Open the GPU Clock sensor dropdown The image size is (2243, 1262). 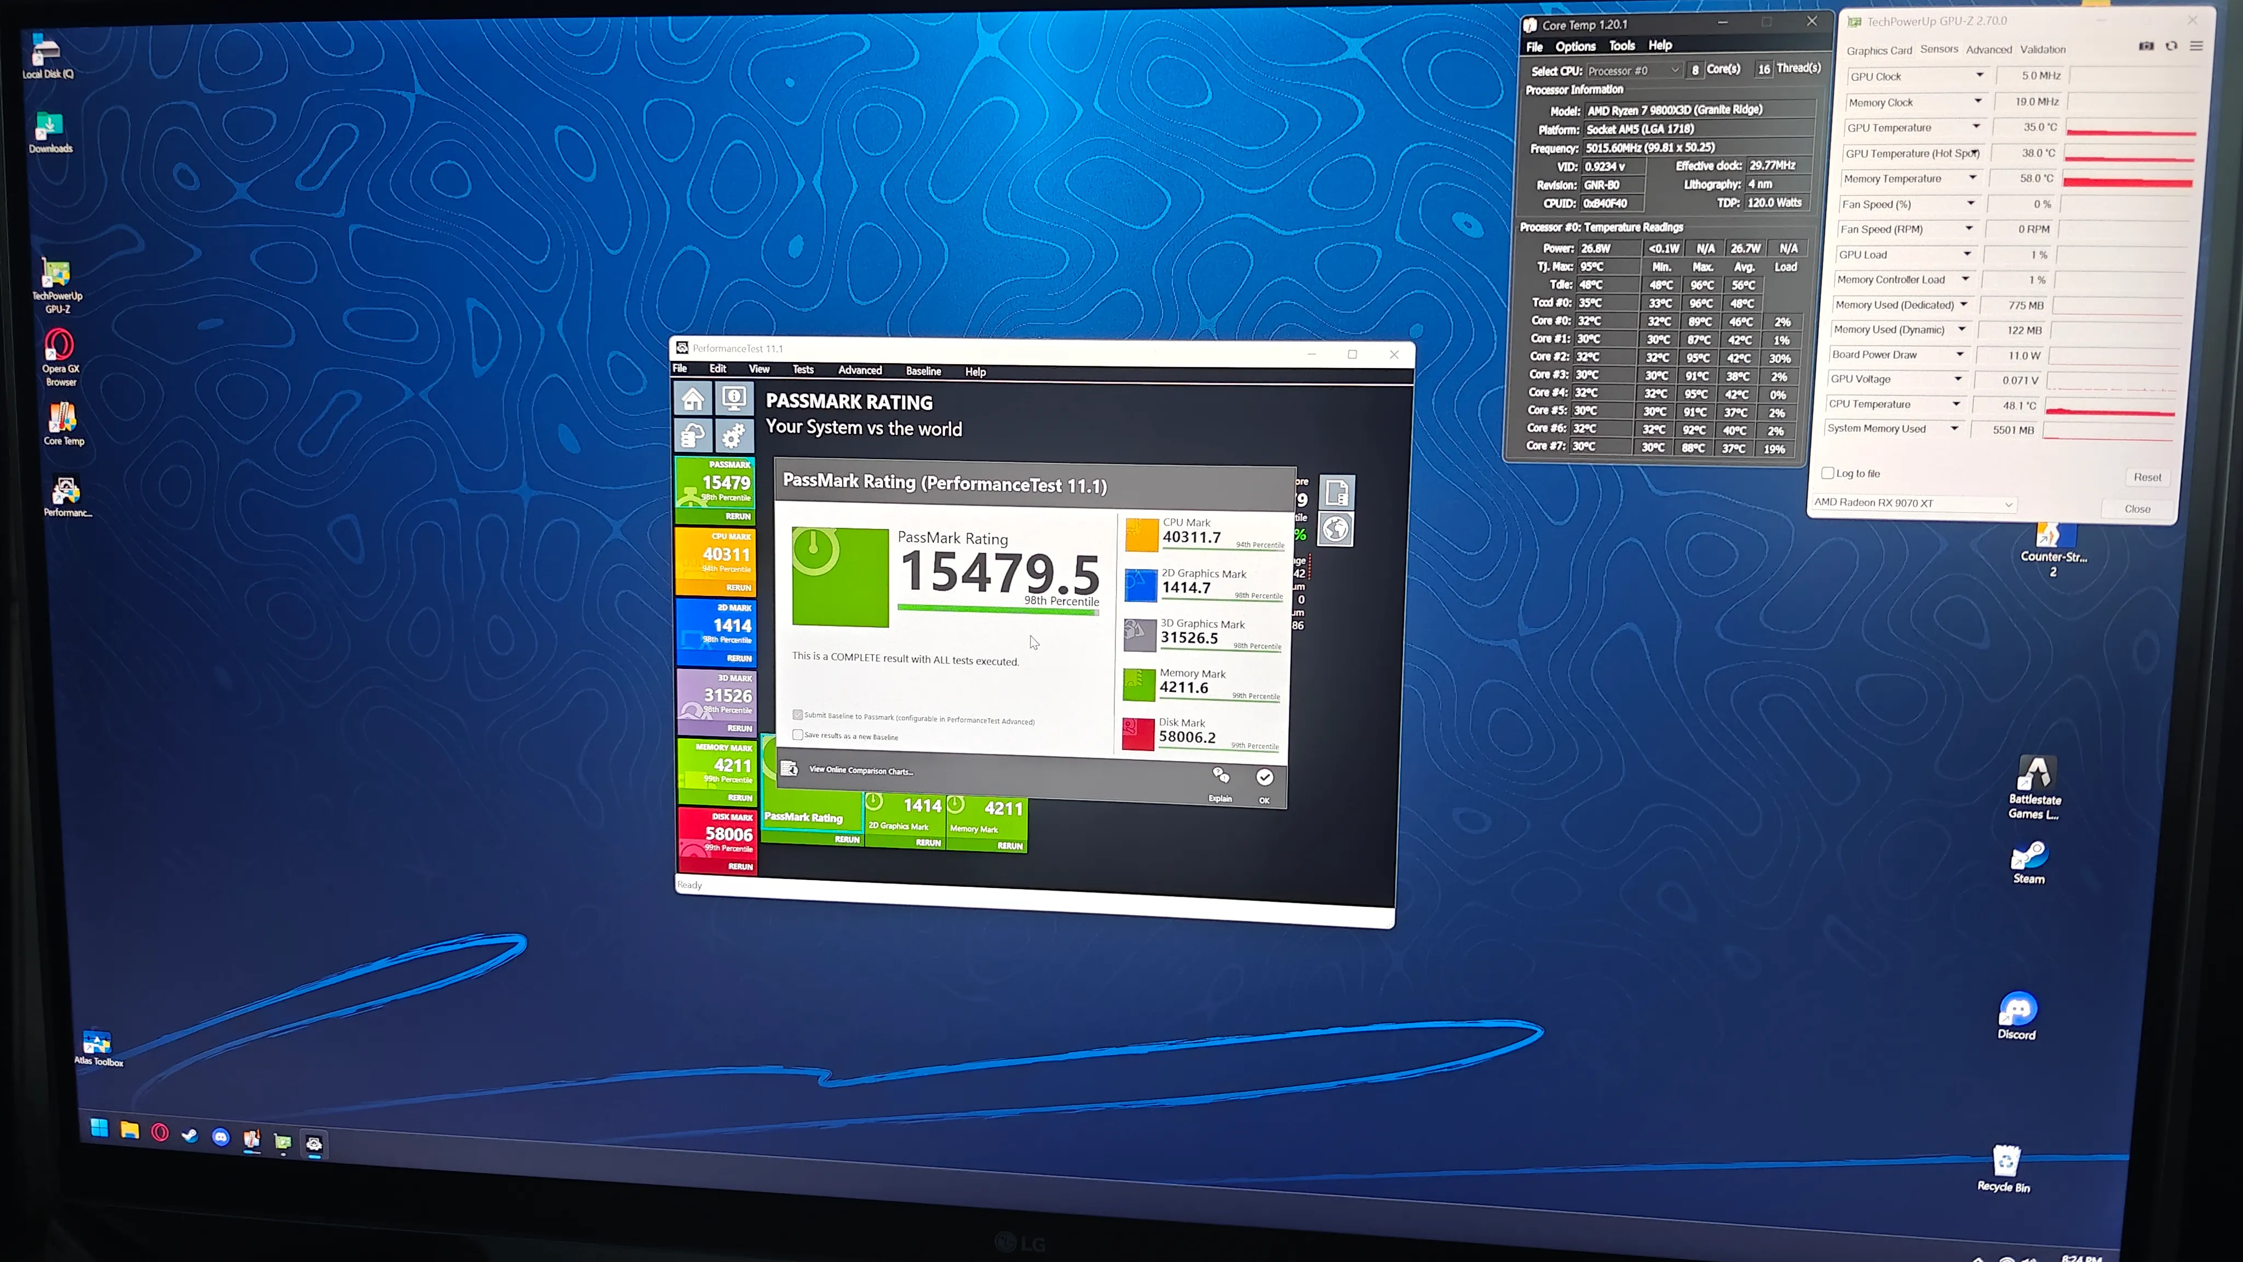1979,75
